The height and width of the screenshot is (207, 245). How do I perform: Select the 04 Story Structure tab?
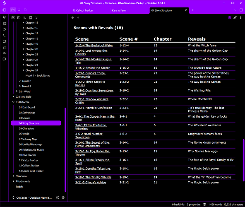[x=161, y=10]
